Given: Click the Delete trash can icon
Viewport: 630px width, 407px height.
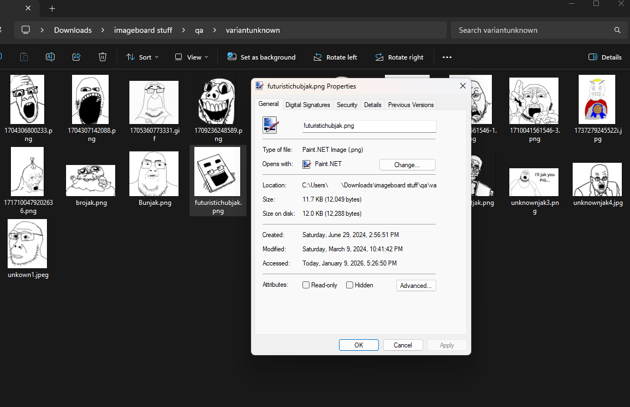Looking at the screenshot, I should [x=103, y=57].
